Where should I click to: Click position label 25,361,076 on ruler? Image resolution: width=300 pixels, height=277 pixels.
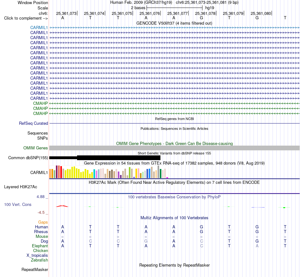pos(150,13)
